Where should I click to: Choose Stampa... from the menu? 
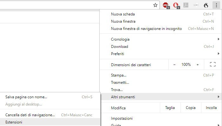pos(161,75)
